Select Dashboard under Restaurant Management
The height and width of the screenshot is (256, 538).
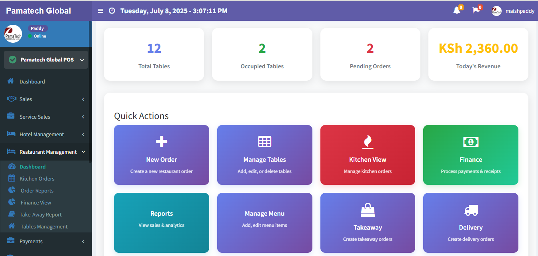point(33,167)
